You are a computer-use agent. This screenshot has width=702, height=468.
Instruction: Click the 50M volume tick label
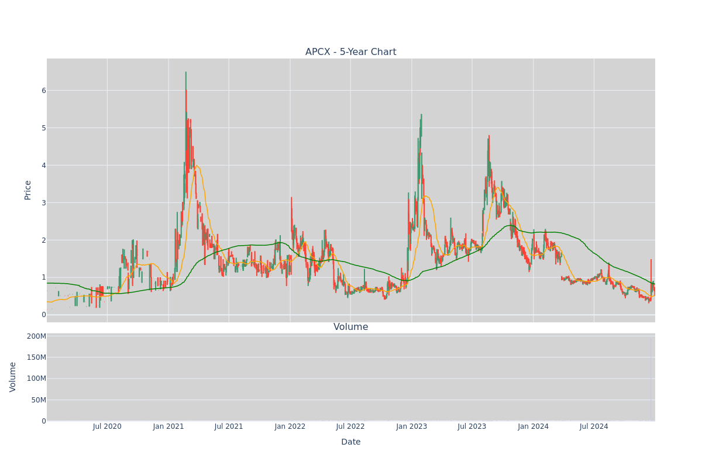tap(39, 400)
